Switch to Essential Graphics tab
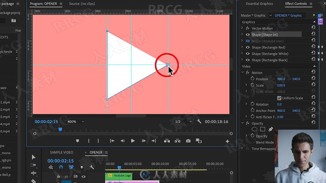 (259, 4)
